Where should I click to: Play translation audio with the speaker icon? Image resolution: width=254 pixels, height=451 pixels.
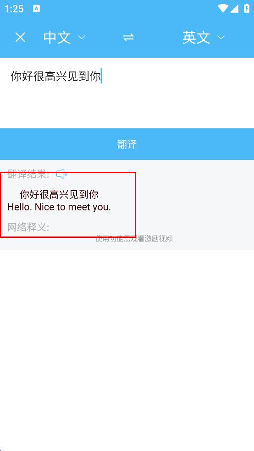(61, 174)
